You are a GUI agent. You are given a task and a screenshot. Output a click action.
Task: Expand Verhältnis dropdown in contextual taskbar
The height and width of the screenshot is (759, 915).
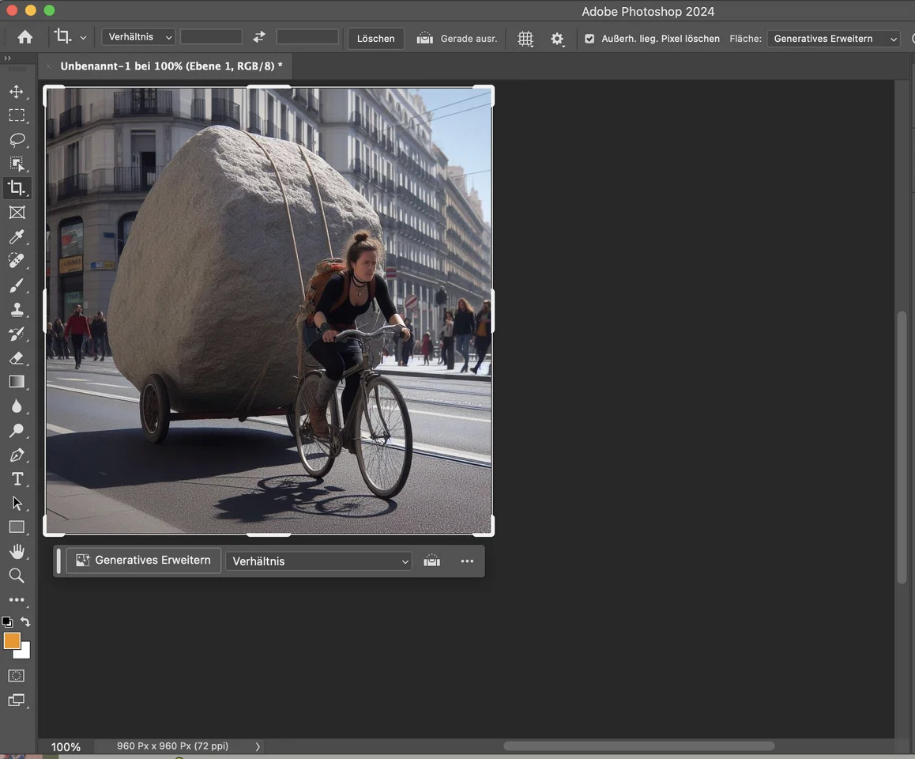(318, 561)
